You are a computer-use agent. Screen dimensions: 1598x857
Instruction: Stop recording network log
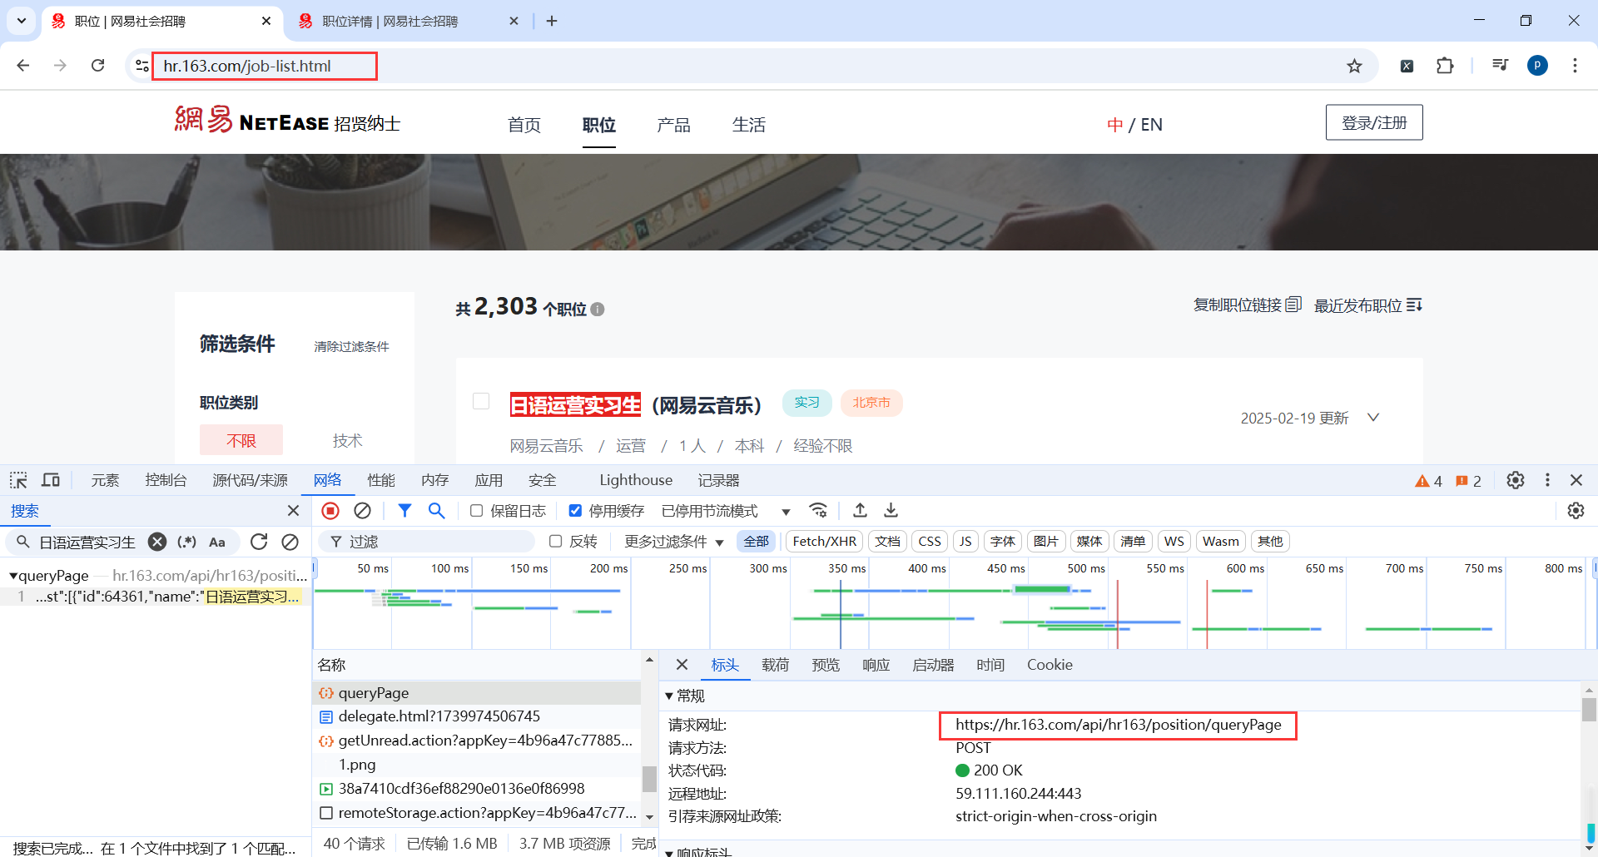tap(330, 511)
